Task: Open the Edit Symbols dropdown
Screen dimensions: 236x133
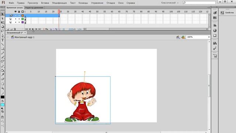Action: [183, 37]
